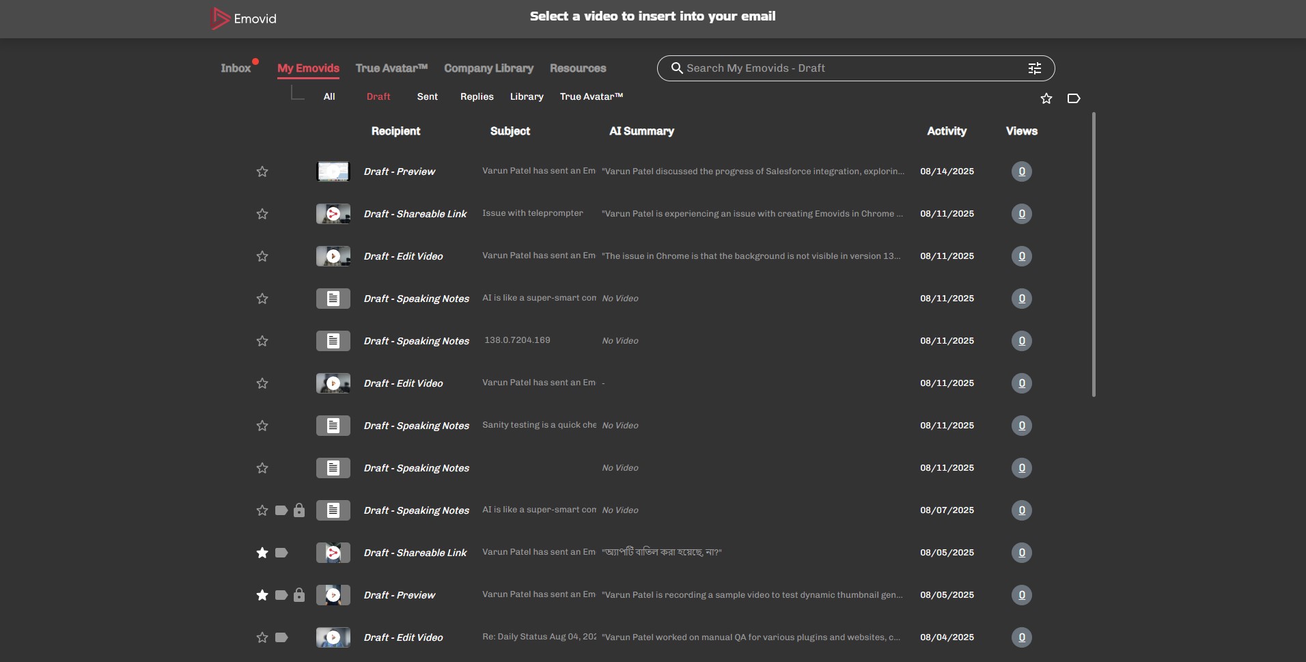Switch to the Company Library tab
1306x662 pixels.
pyautogui.click(x=488, y=68)
